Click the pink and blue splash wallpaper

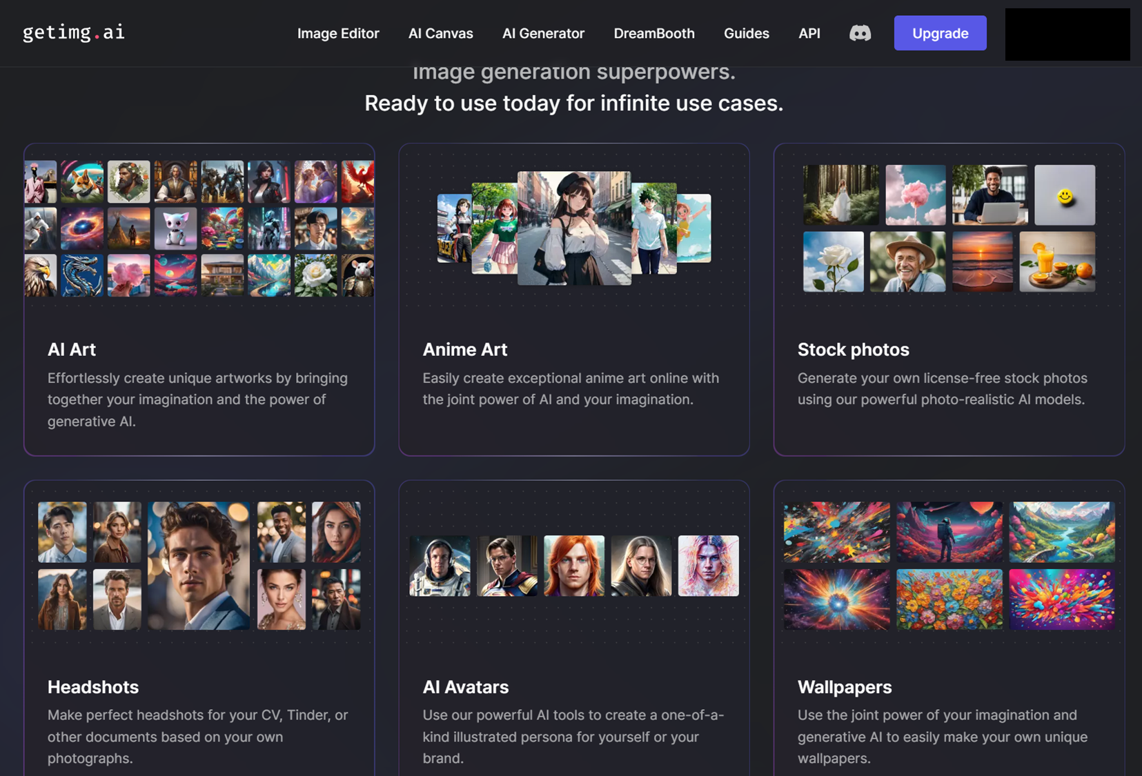(x=1062, y=599)
